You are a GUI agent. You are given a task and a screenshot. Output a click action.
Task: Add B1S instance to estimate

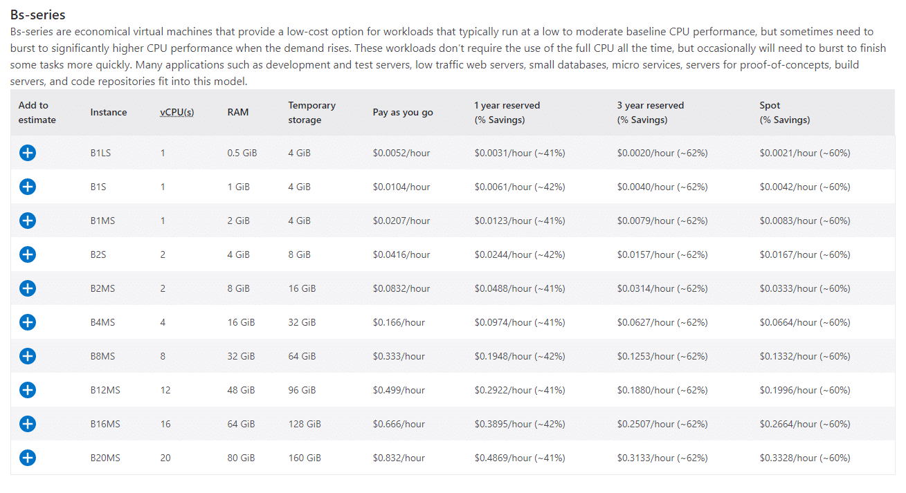(28, 187)
